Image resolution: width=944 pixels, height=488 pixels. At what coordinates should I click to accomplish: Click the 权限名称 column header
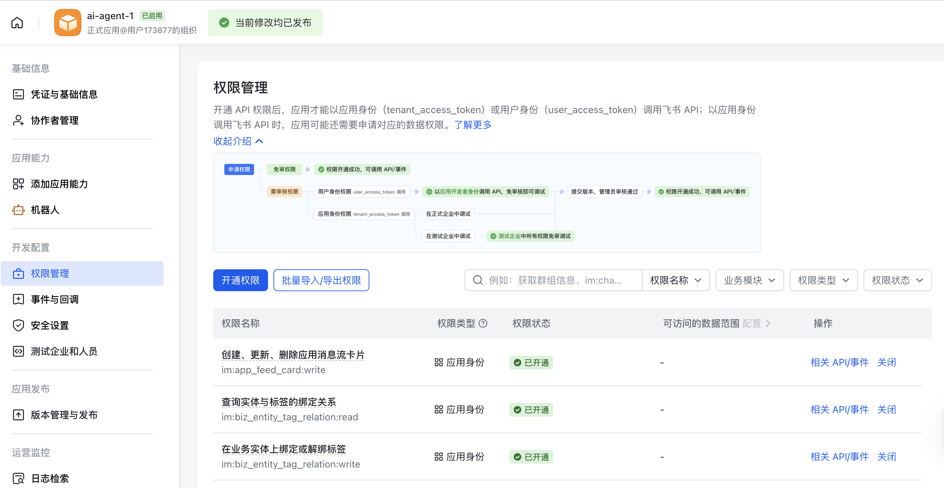click(240, 323)
